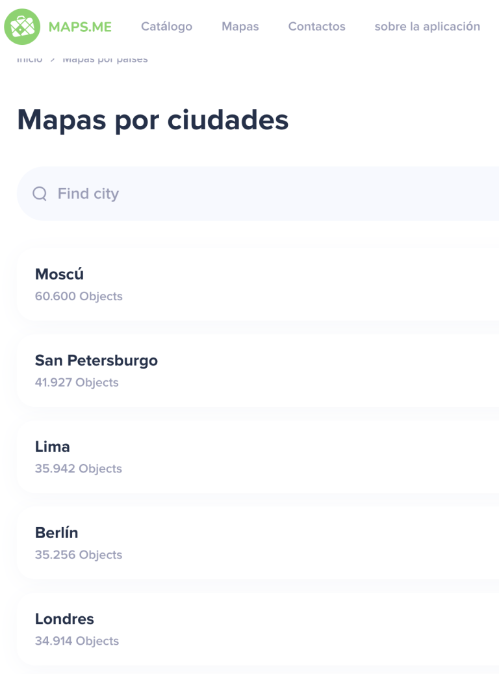499x674 pixels.
Task: Open the Contactos page
Action: point(316,27)
